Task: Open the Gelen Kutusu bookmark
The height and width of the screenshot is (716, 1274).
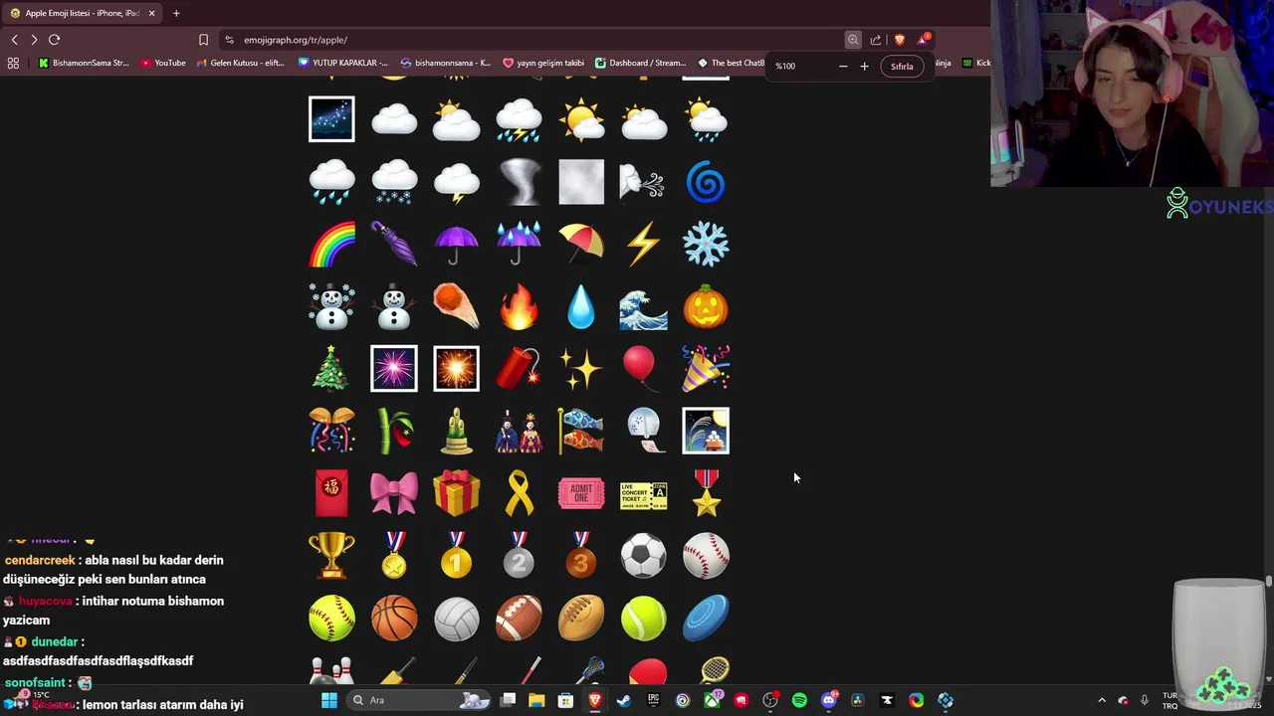Action: click(241, 63)
